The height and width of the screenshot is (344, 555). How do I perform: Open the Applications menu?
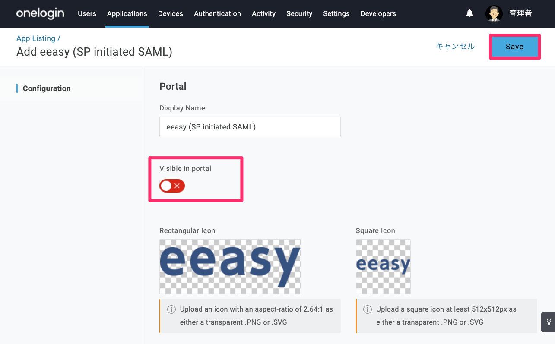pyautogui.click(x=127, y=14)
